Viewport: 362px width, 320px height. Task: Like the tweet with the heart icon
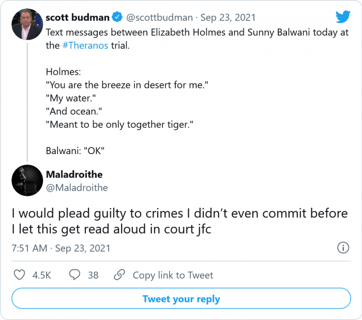(x=20, y=275)
